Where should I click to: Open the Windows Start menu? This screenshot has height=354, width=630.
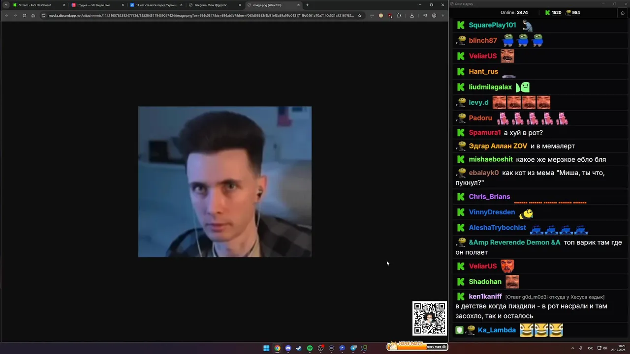pyautogui.click(x=266, y=348)
